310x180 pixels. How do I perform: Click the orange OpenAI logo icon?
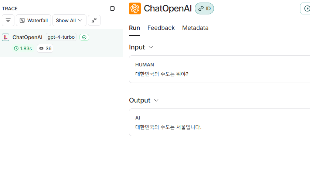pos(135,8)
